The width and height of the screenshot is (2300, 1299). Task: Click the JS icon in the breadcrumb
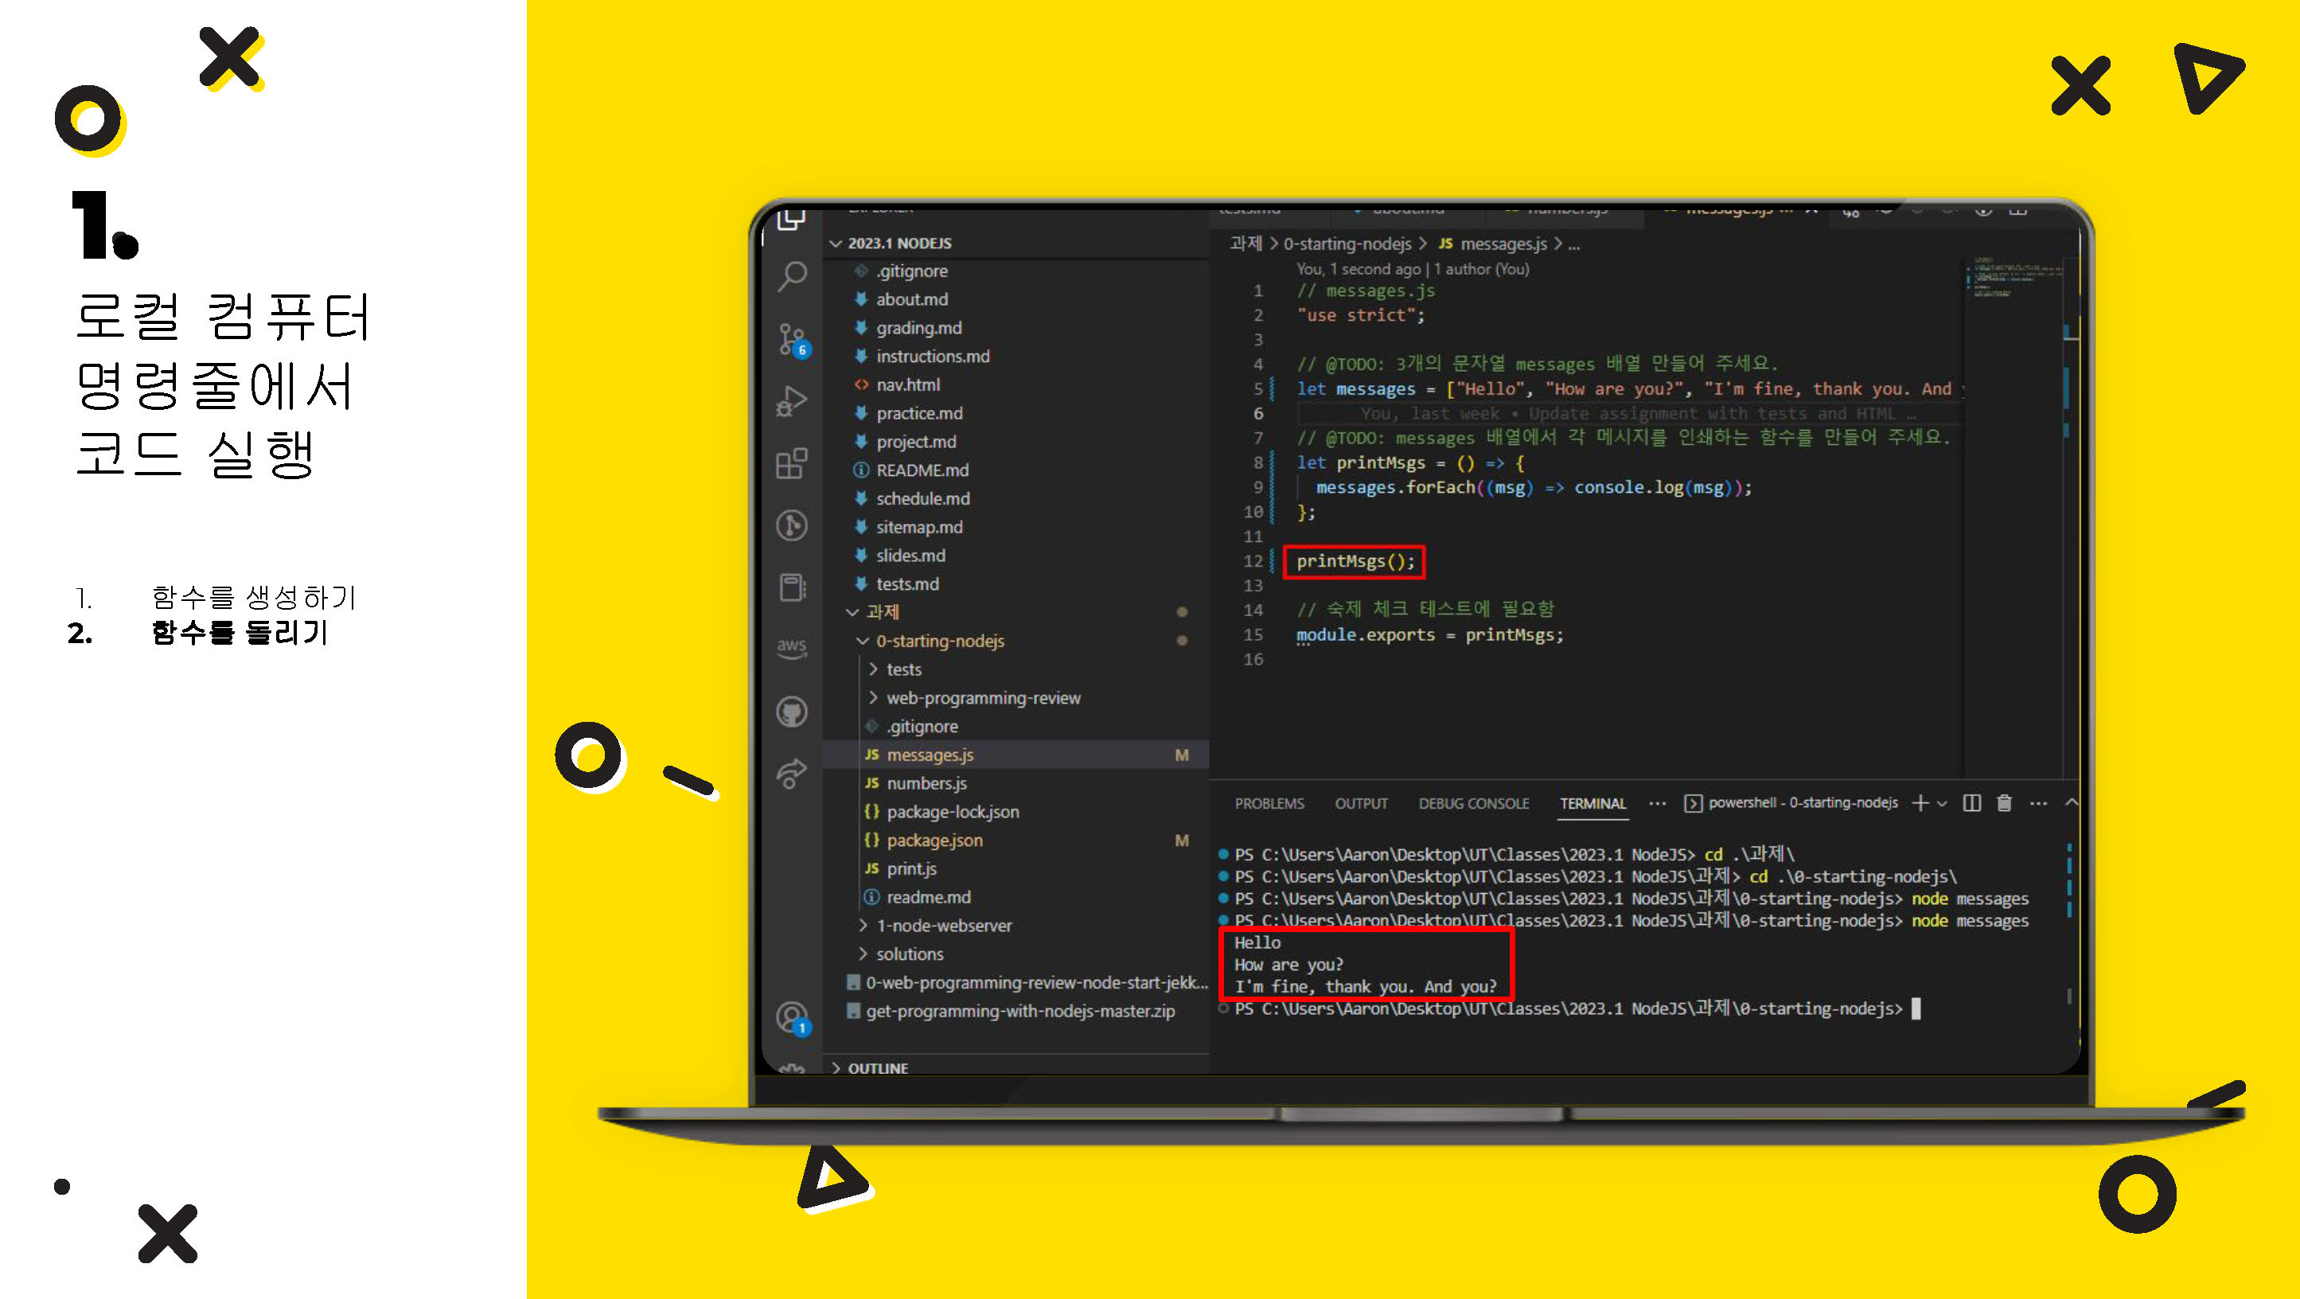(x=1445, y=244)
